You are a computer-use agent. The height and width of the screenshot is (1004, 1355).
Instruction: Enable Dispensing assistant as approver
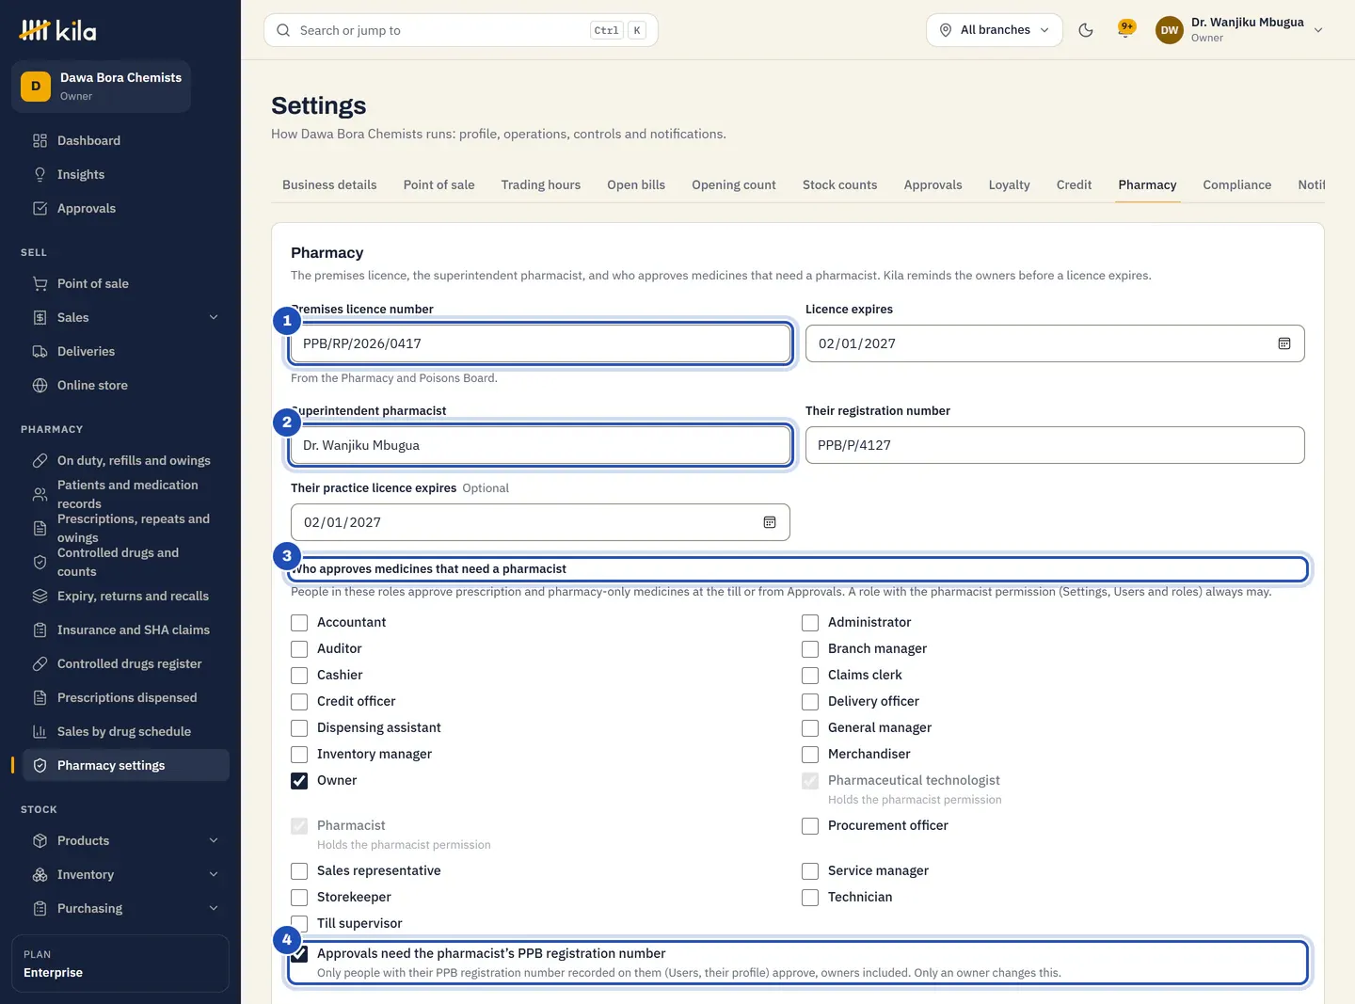(299, 728)
